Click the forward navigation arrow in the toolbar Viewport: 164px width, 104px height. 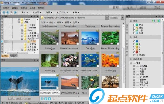12,13
